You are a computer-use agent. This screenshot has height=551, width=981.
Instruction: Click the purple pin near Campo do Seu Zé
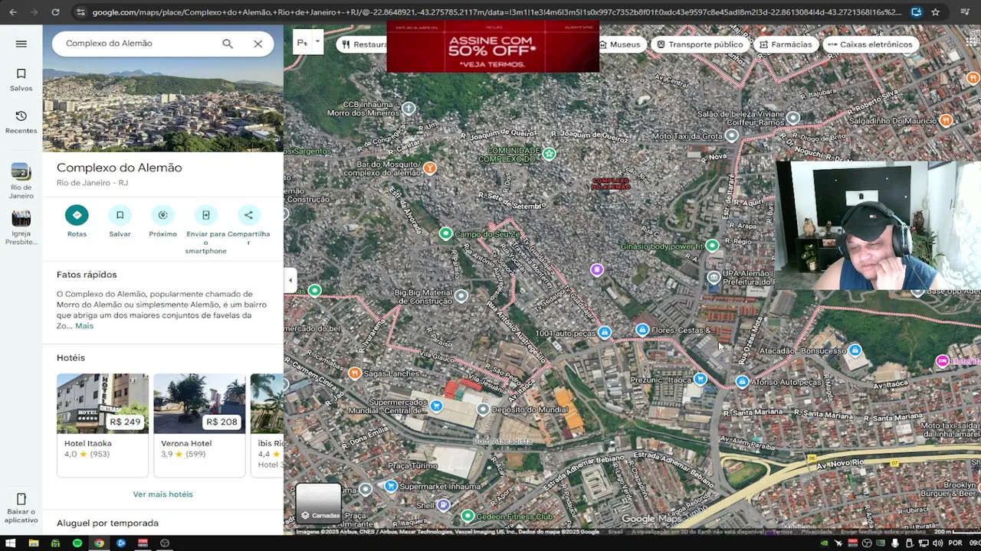click(597, 269)
